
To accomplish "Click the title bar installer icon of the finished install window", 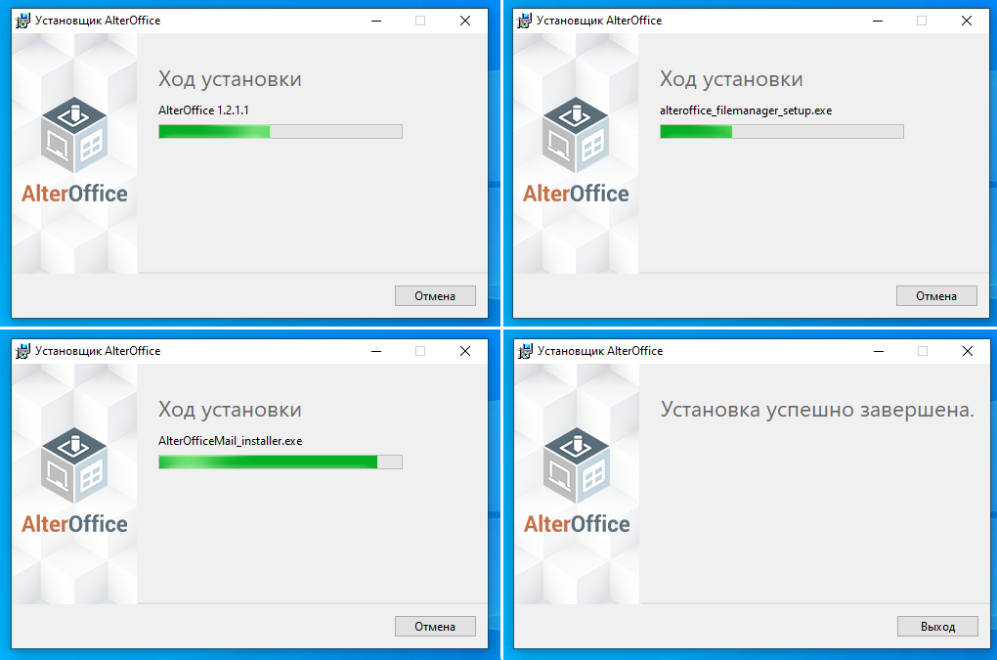I will (x=525, y=351).
